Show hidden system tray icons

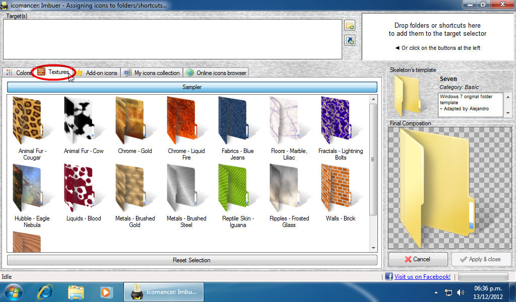coord(436,292)
